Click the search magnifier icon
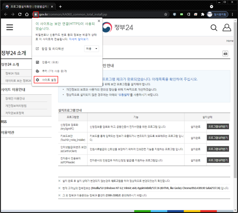The width and height of the screenshot is (238, 213). 214,28
